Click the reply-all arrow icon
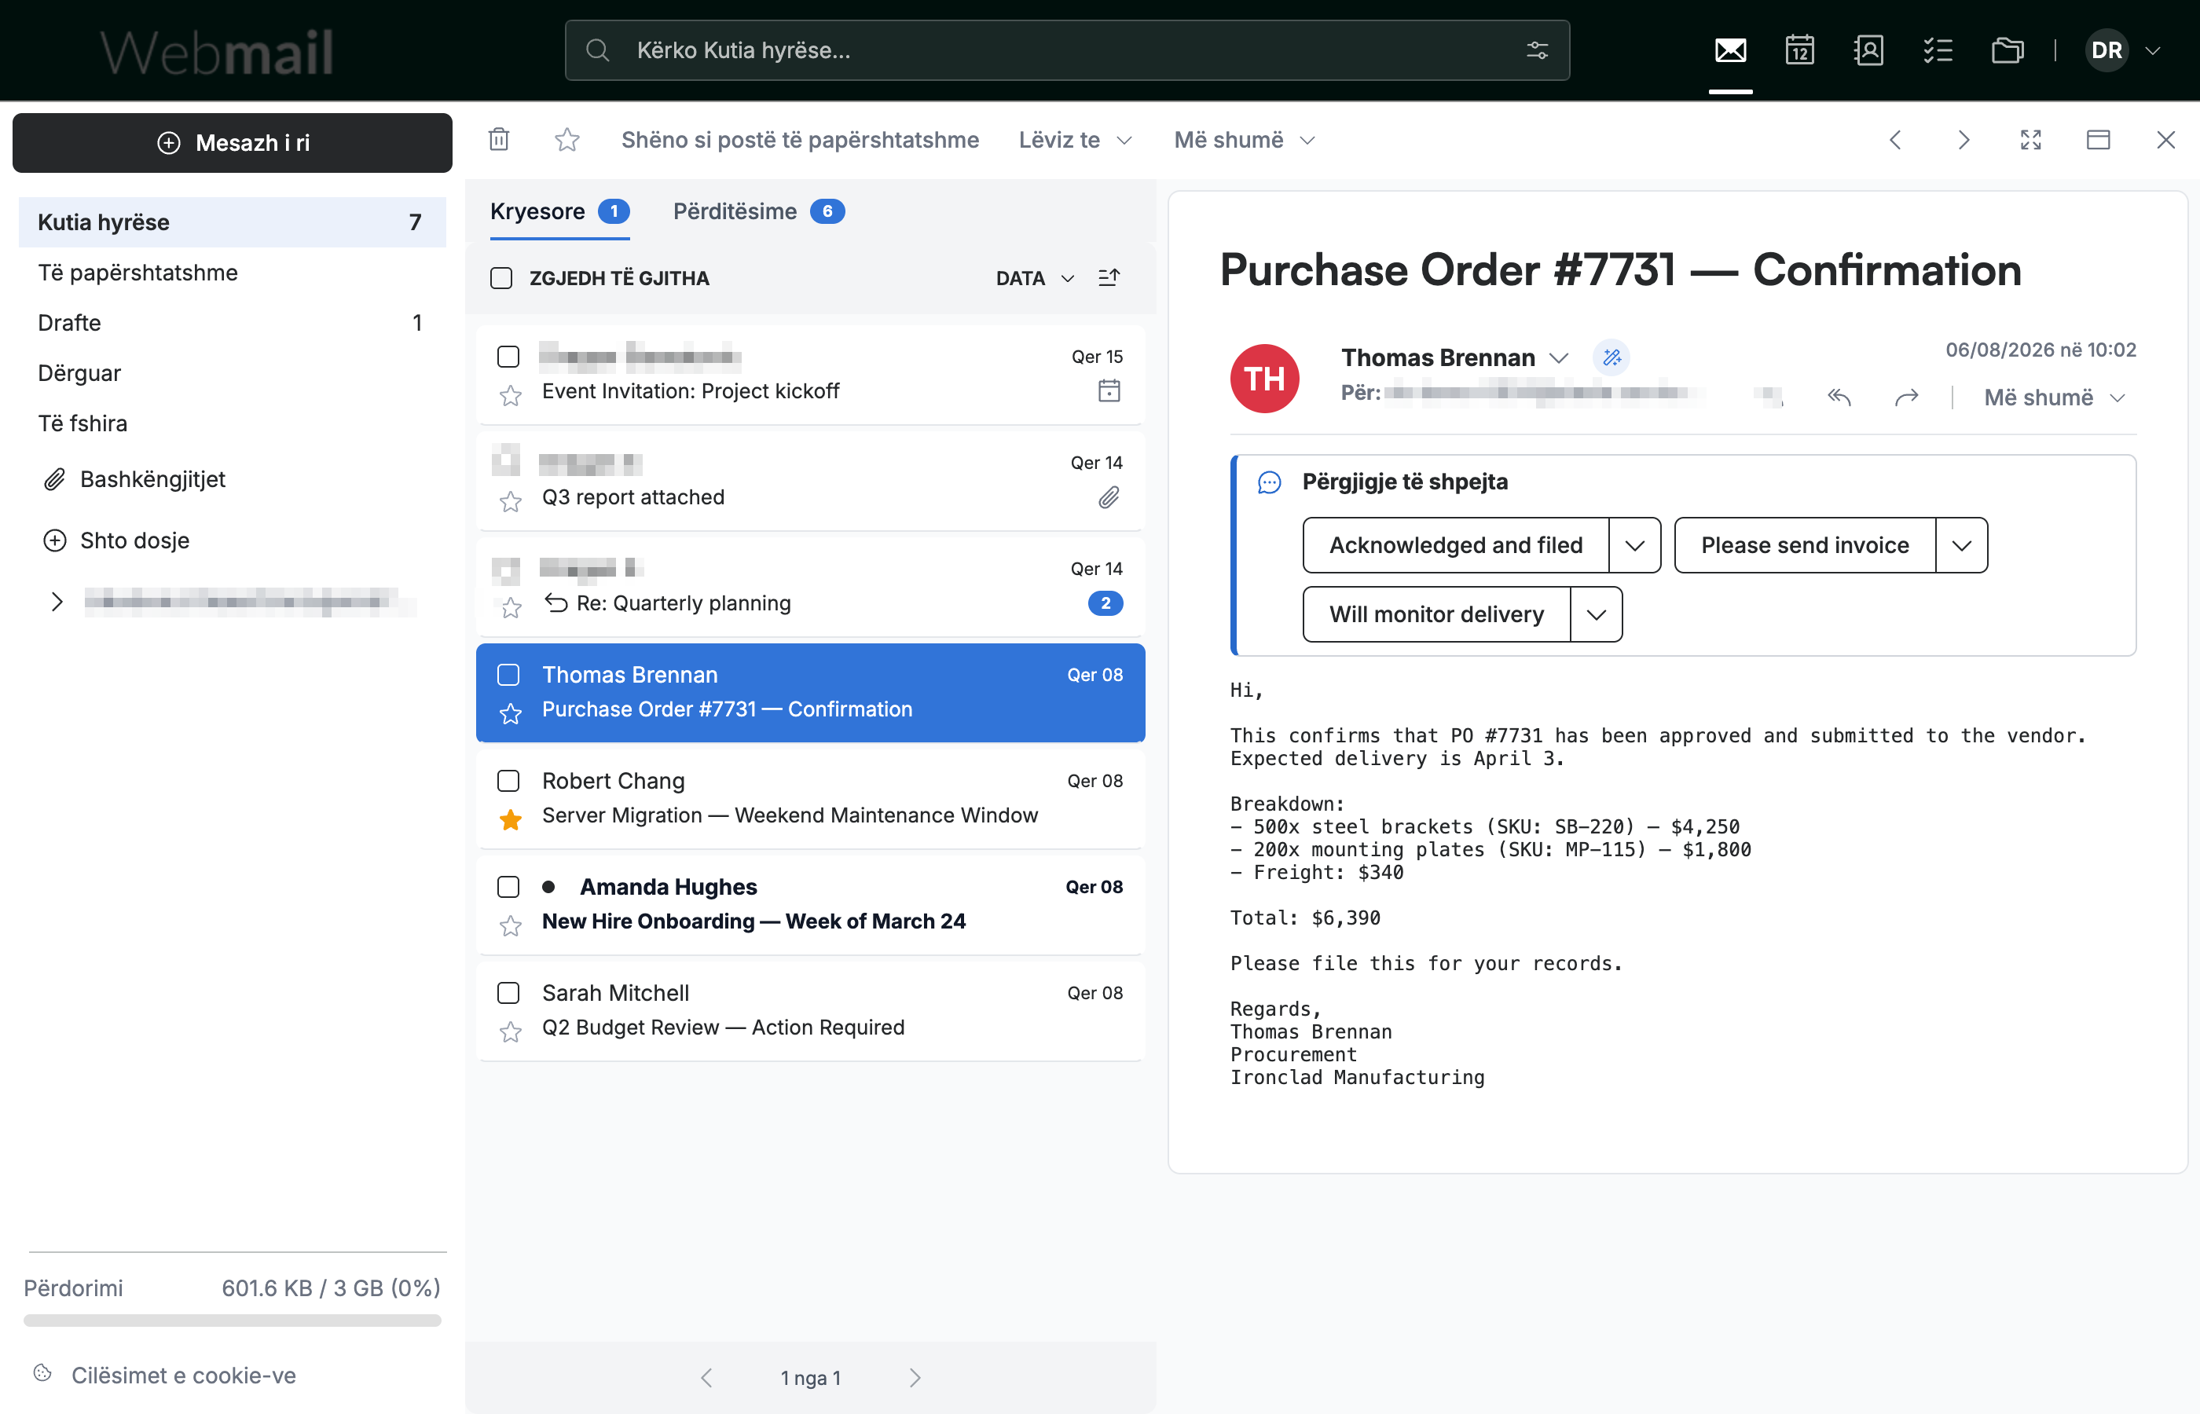The image size is (2200, 1414). point(1839,397)
